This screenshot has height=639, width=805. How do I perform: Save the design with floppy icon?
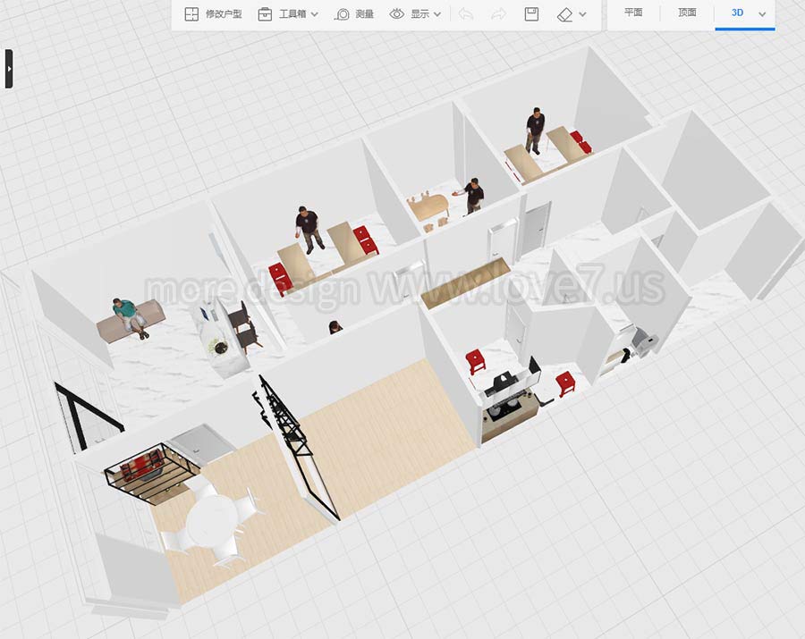pos(531,13)
